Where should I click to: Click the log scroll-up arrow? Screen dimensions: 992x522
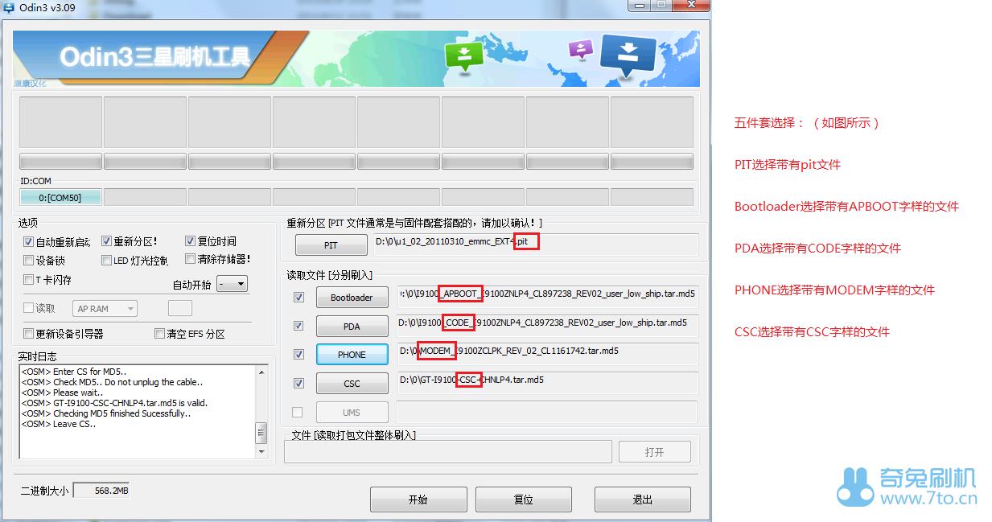tap(261, 372)
